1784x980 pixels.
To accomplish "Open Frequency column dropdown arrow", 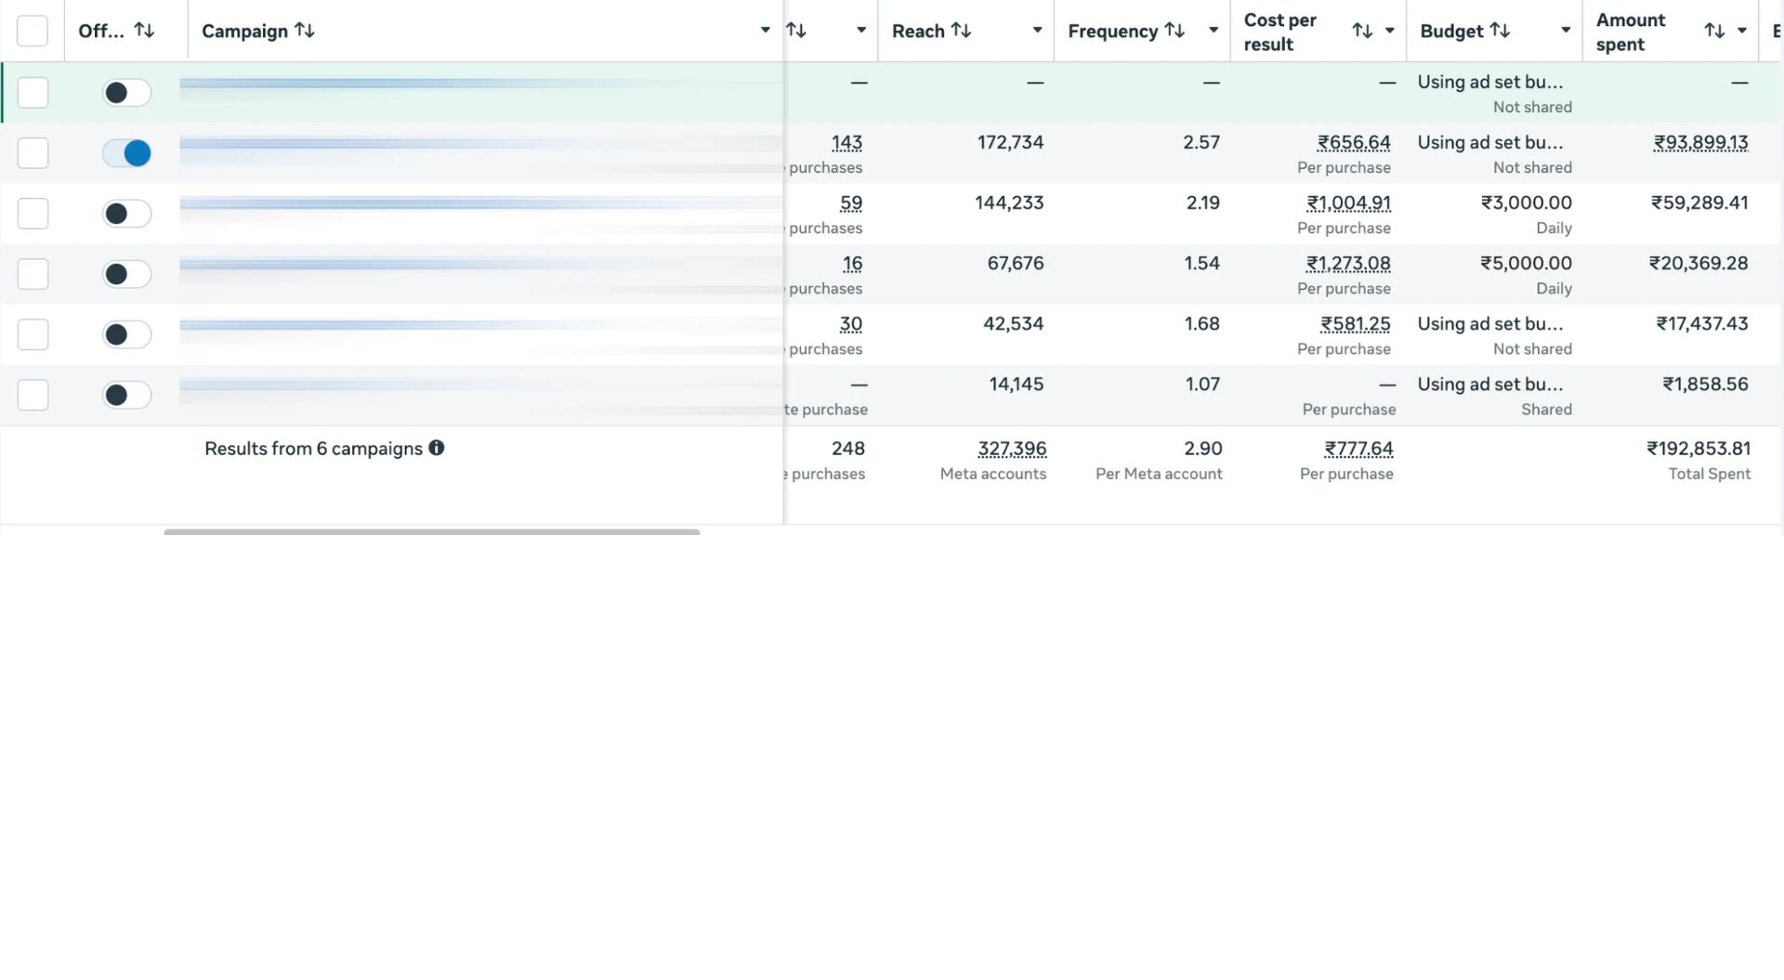I will click(1213, 31).
